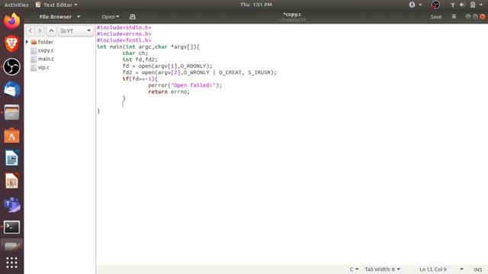Open LibreOffice Impress from the dock

(12, 181)
